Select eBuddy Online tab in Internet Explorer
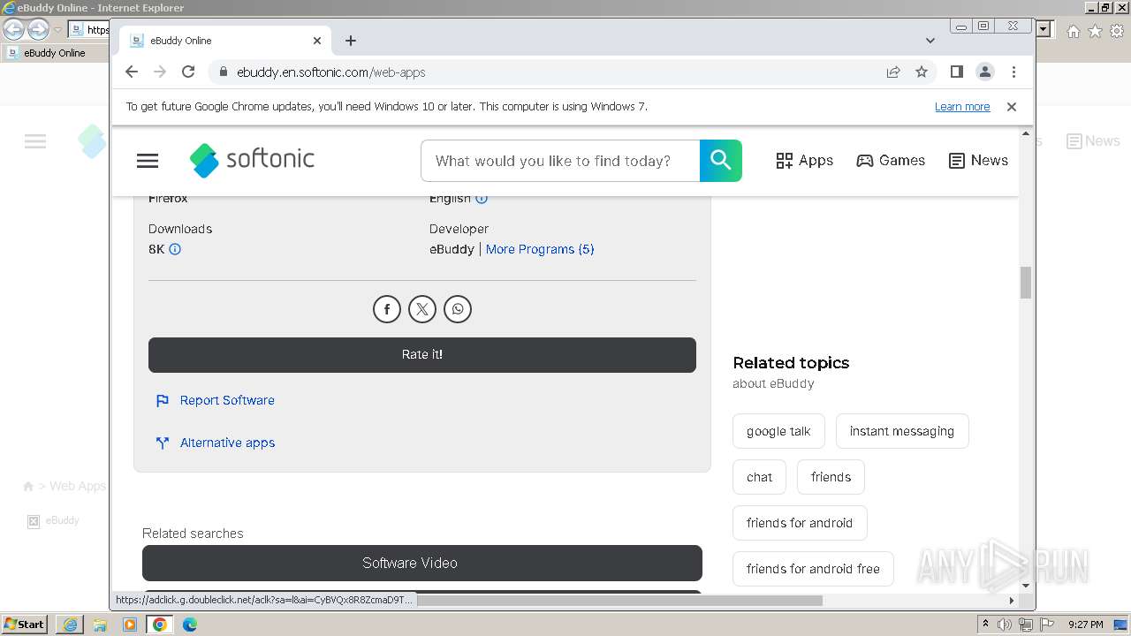Image resolution: width=1131 pixels, height=636 pixels. pos(55,53)
